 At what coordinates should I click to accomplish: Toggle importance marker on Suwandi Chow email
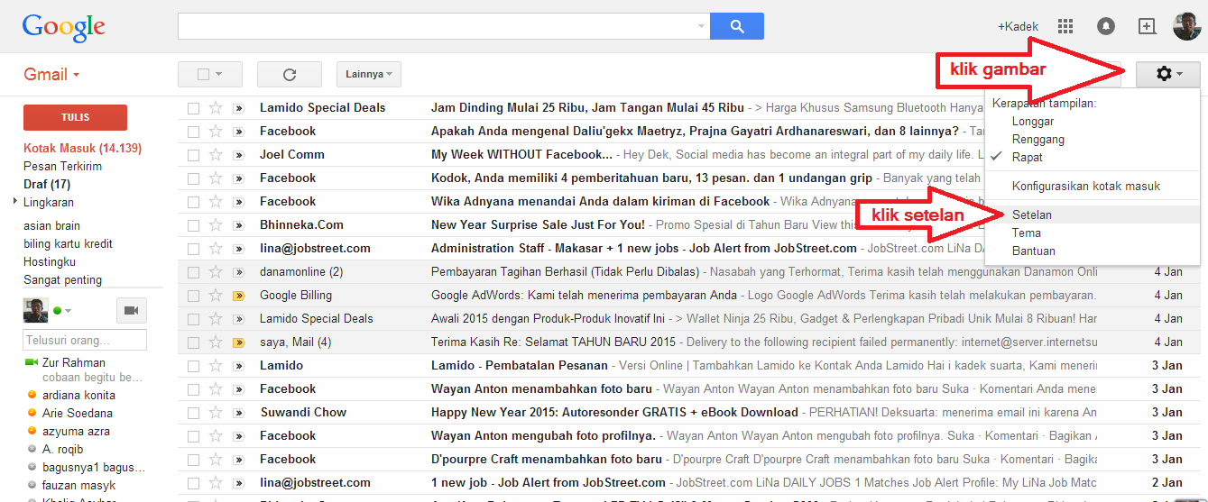238,413
